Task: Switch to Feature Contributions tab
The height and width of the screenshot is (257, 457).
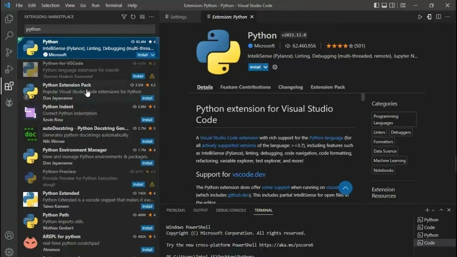Action: (245, 87)
